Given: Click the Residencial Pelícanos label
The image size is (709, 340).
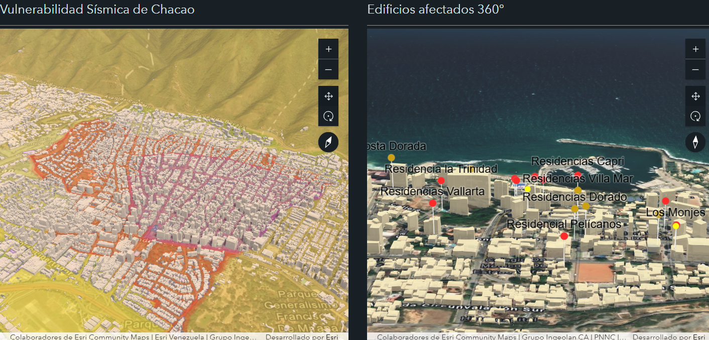Looking at the screenshot, I should point(564,224).
